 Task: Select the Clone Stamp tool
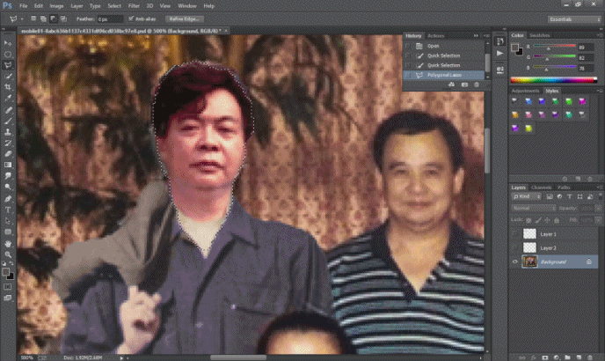tap(8, 132)
